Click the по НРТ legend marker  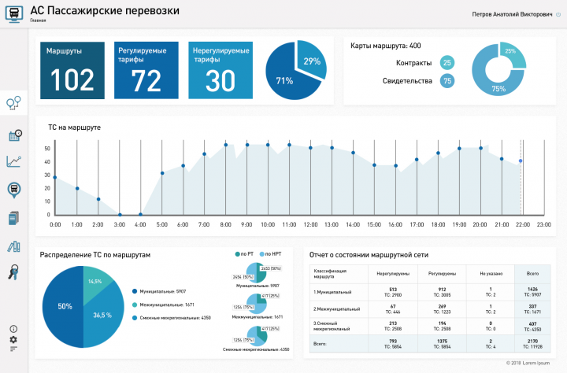[261, 254]
